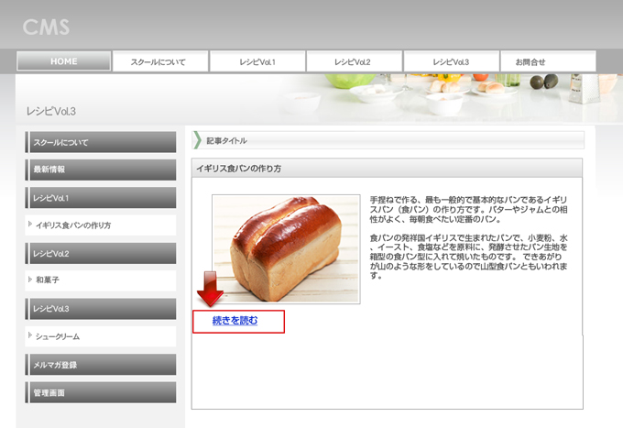The width and height of the screenshot is (623, 428).
Task: Click the CMS logo in header
Action: (x=46, y=27)
